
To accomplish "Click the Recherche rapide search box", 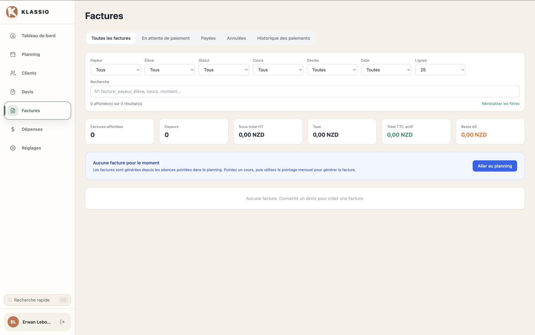I will click(x=37, y=300).
